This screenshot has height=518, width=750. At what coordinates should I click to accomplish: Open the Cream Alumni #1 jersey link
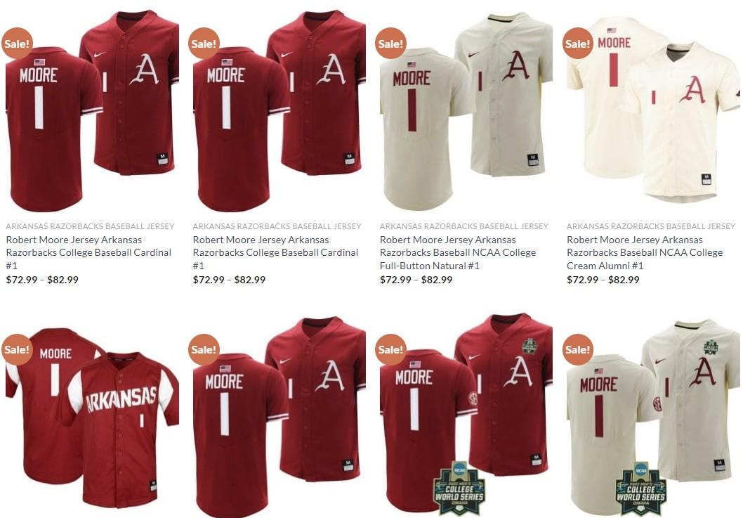pyautogui.click(x=645, y=252)
